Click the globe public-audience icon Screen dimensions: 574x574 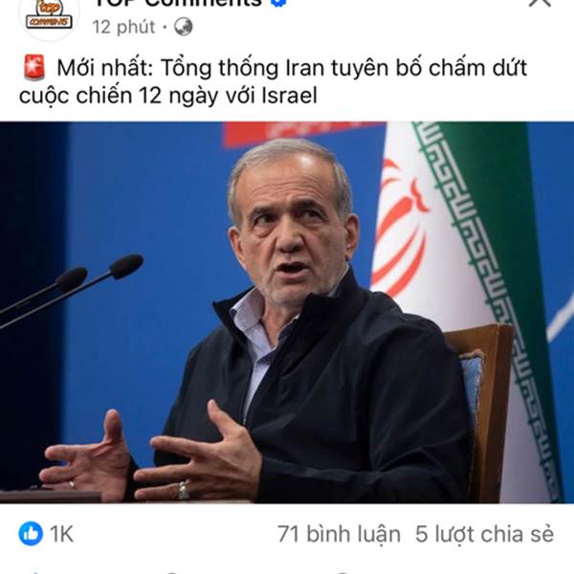(183, 27)
